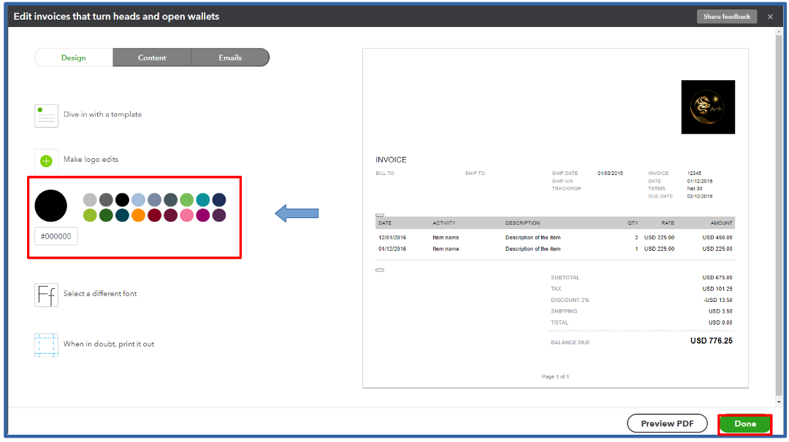
Task: Select the dark red color swatch
Action: pos(154,215)
